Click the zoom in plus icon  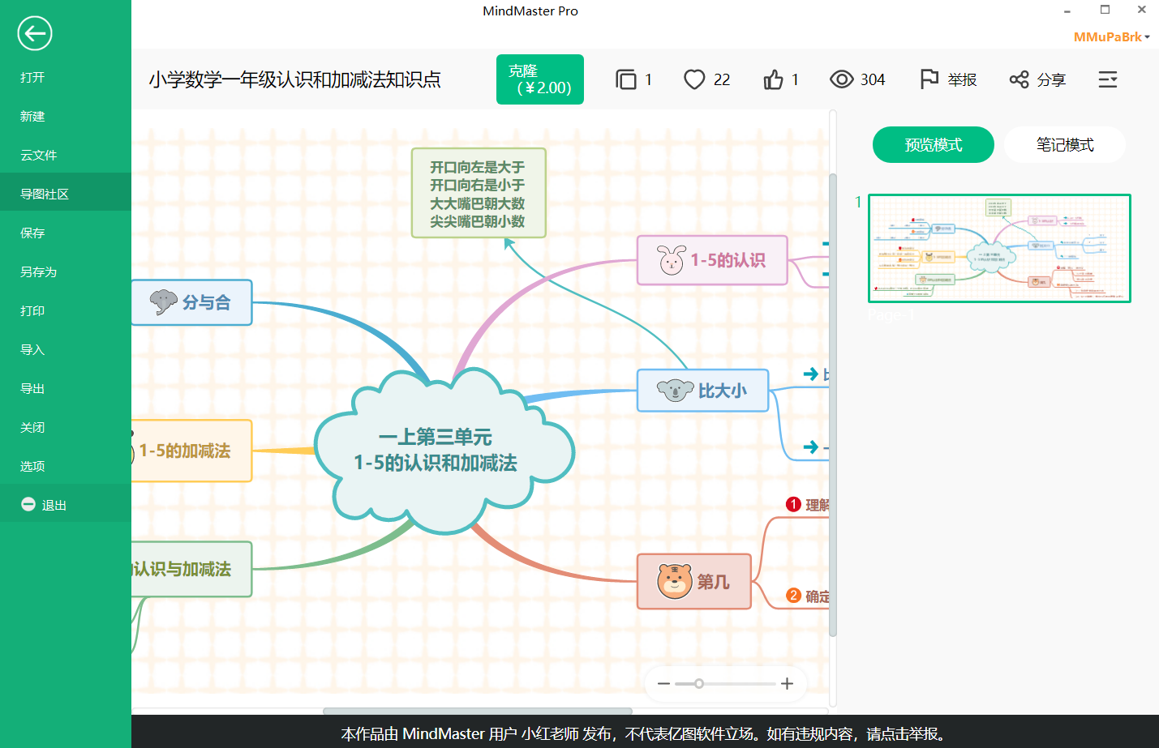pyautogui.click(x=787, y=684)
